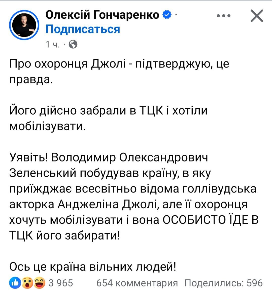Close the post with the X icon

pos(257,16)
